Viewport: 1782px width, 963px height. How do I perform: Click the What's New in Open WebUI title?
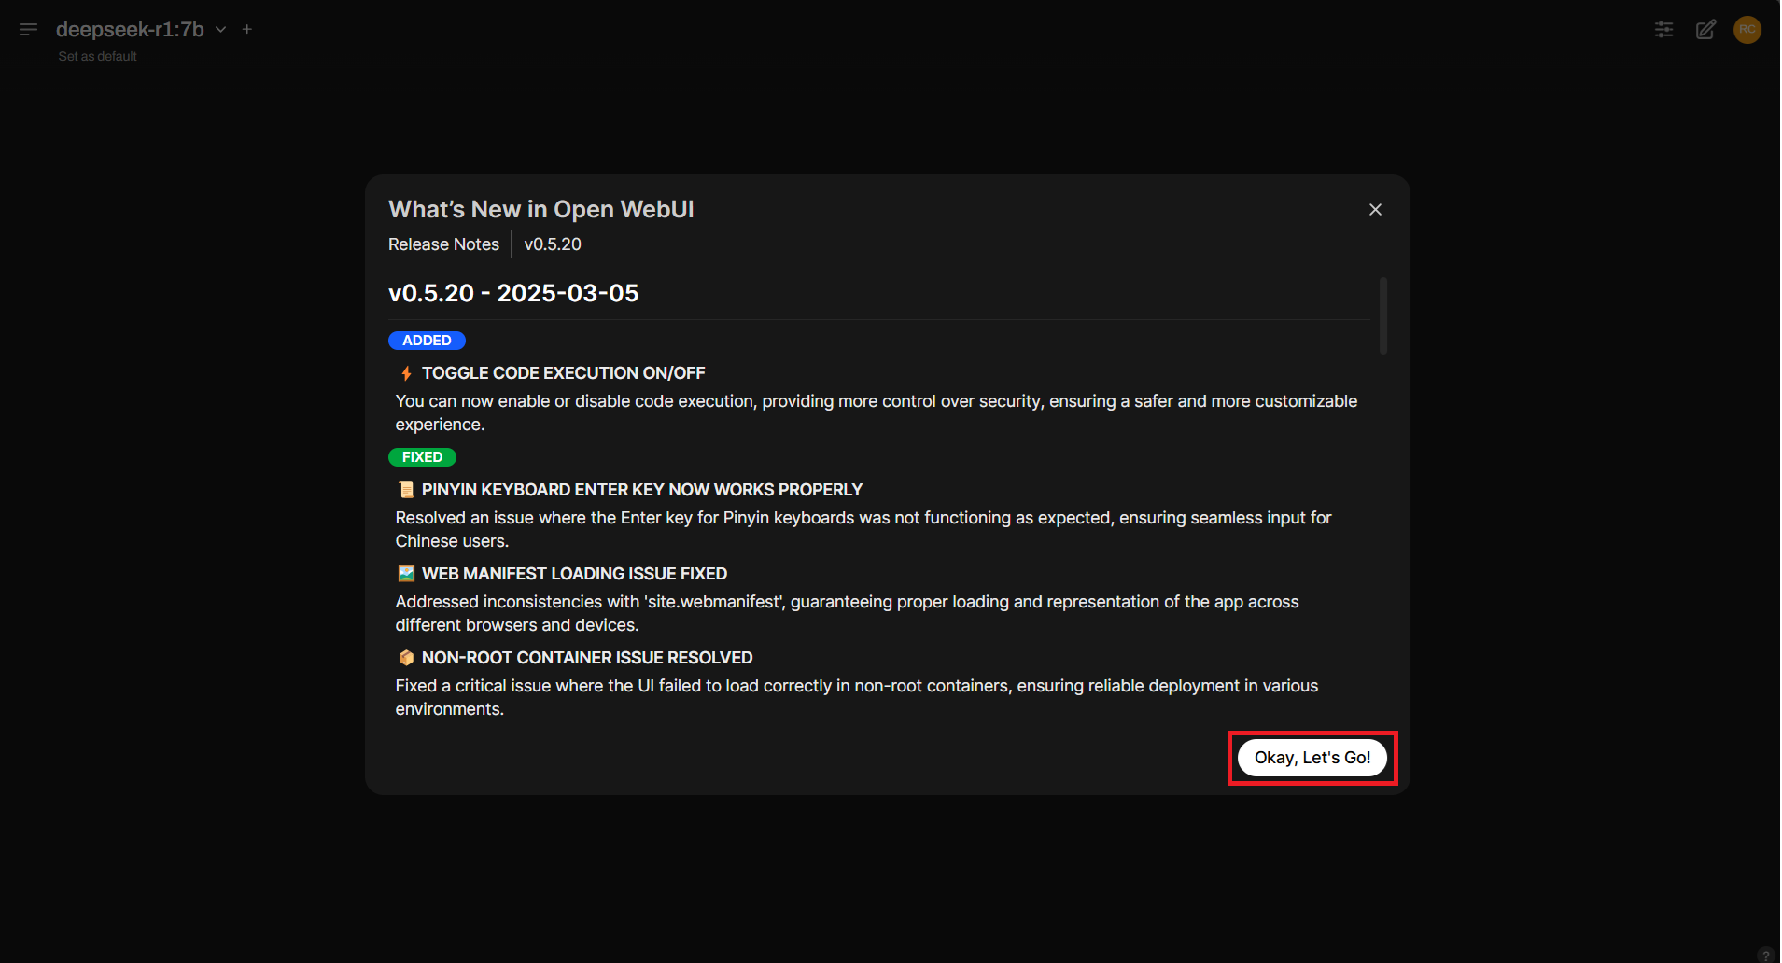[x=541, y=209]
